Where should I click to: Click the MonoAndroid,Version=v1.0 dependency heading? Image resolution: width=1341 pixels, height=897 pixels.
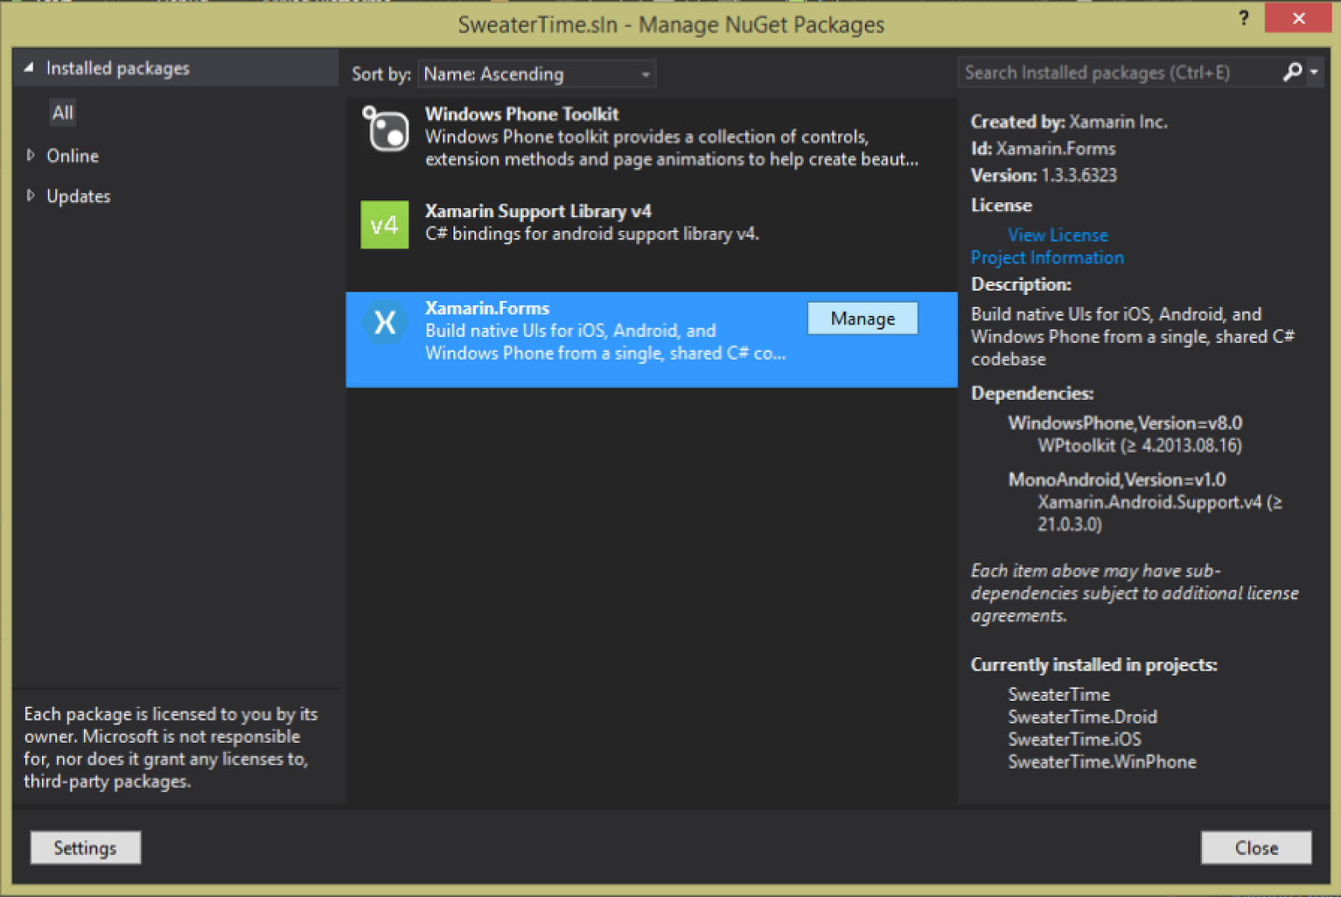1116,480
